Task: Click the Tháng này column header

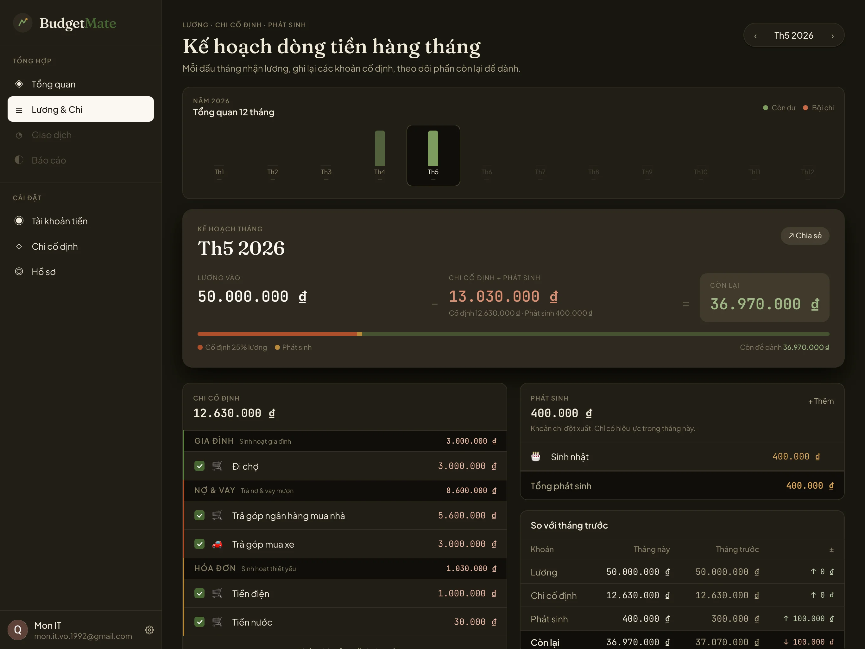Action: 652,549
